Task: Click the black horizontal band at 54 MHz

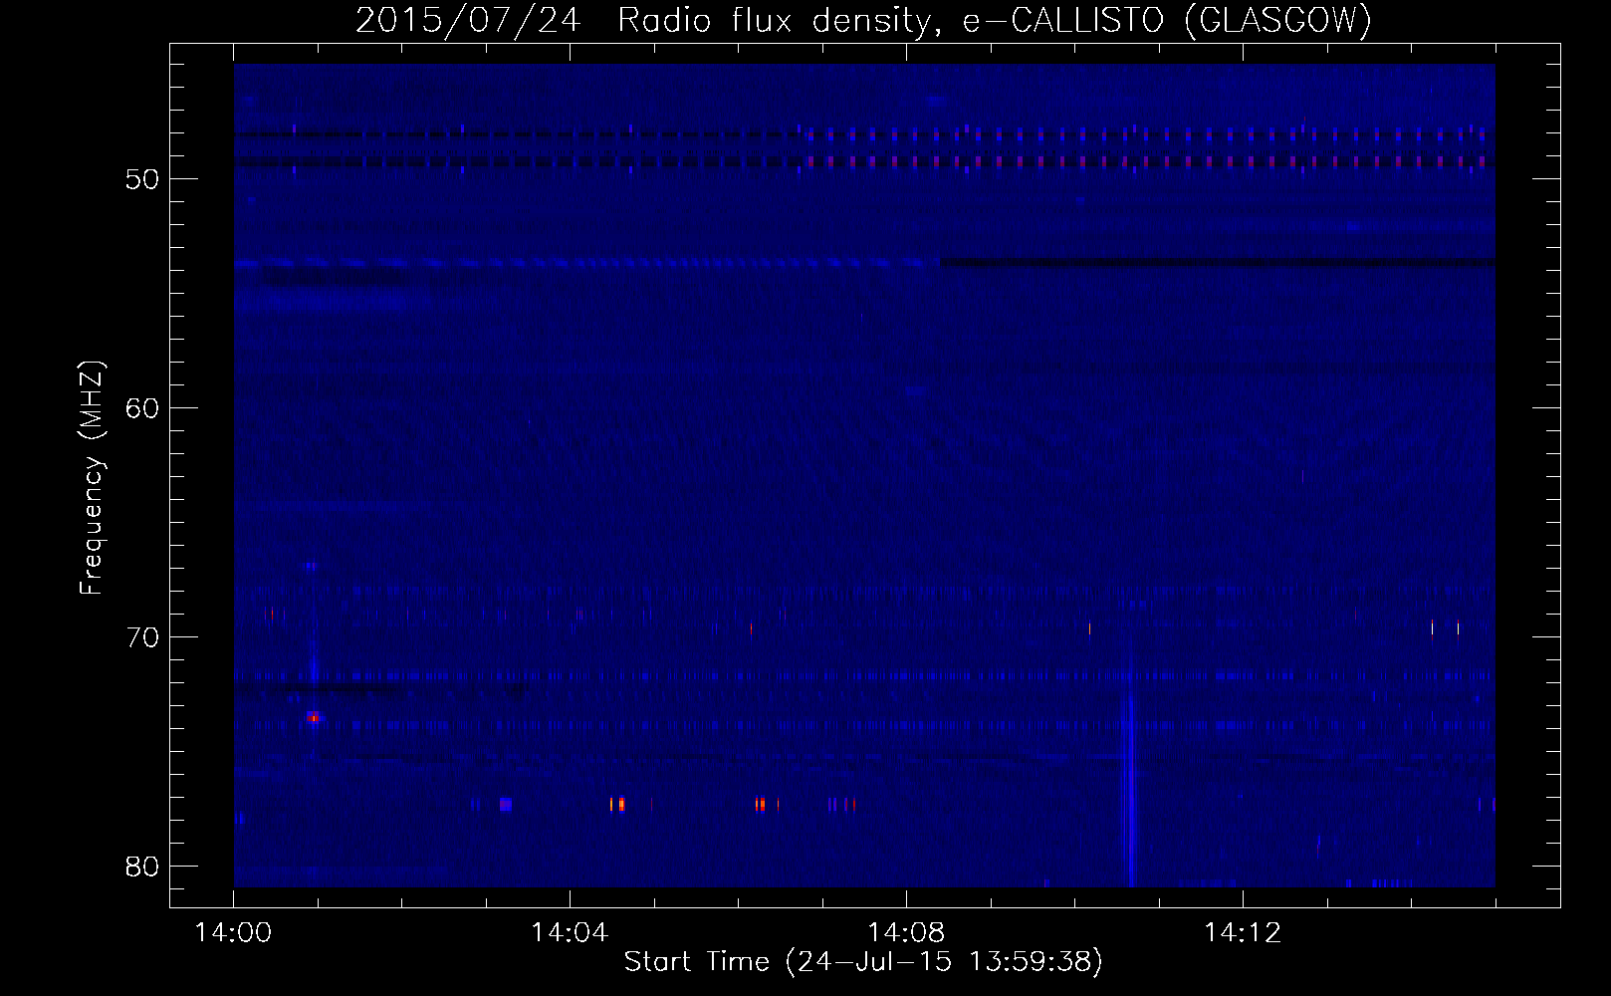Action: click(x=1217, y=263)
